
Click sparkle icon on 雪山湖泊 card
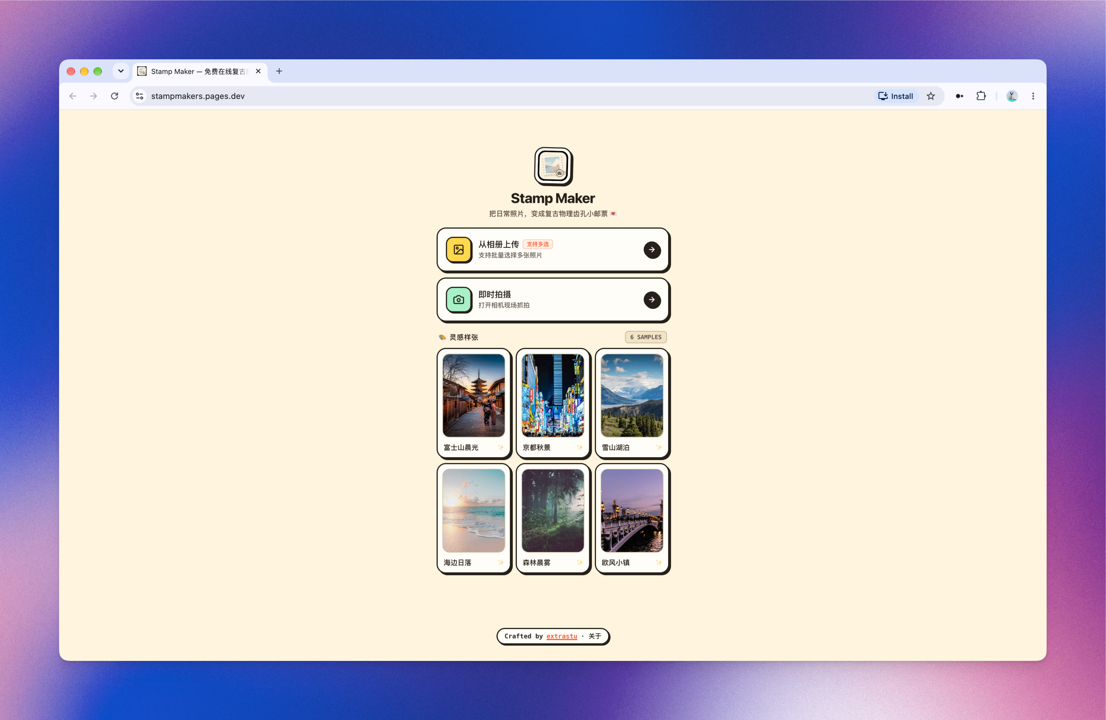point(659,447)
